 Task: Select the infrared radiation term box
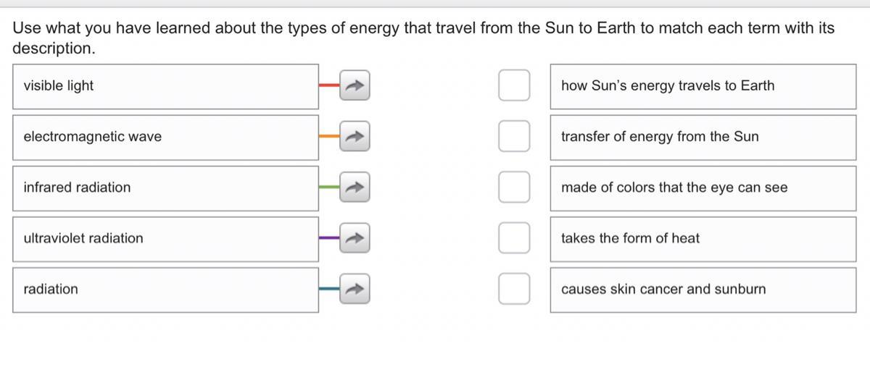click(165, 188)
